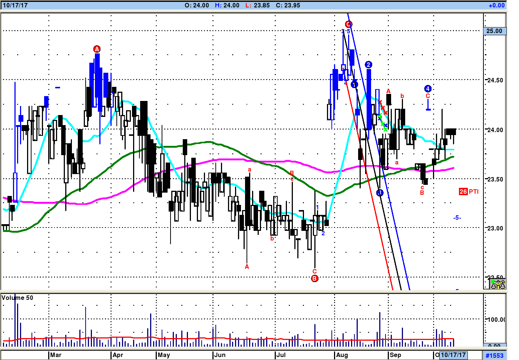Image resolution: width=519 pixels, height=360 pixels.
Task: Click the 24.50 price axis label
Action: pyautogui.click(x=495, y=80)
